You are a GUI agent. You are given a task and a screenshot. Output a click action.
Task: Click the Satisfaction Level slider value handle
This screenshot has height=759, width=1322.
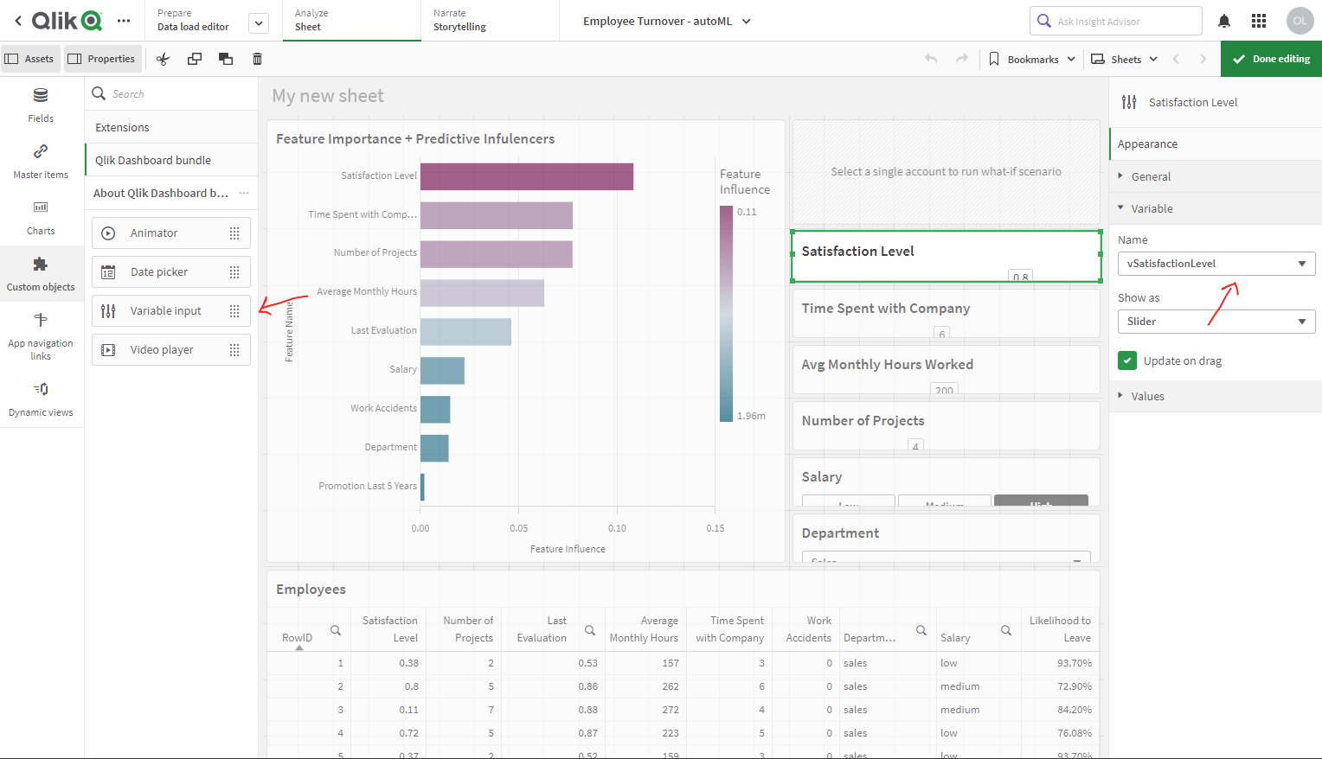(1021, 276)
